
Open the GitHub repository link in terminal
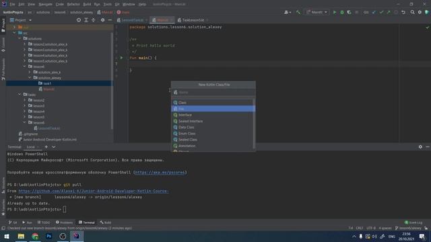[x=94, y=191]
